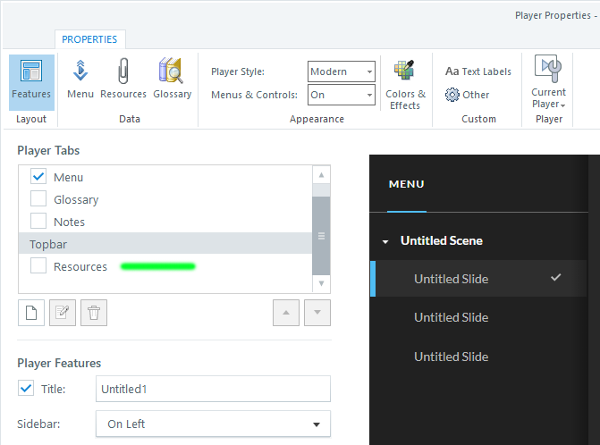Open the Player Style dropdown
Image resolution: width=600 pixels, height=445 pixels.
click(342, 71)
